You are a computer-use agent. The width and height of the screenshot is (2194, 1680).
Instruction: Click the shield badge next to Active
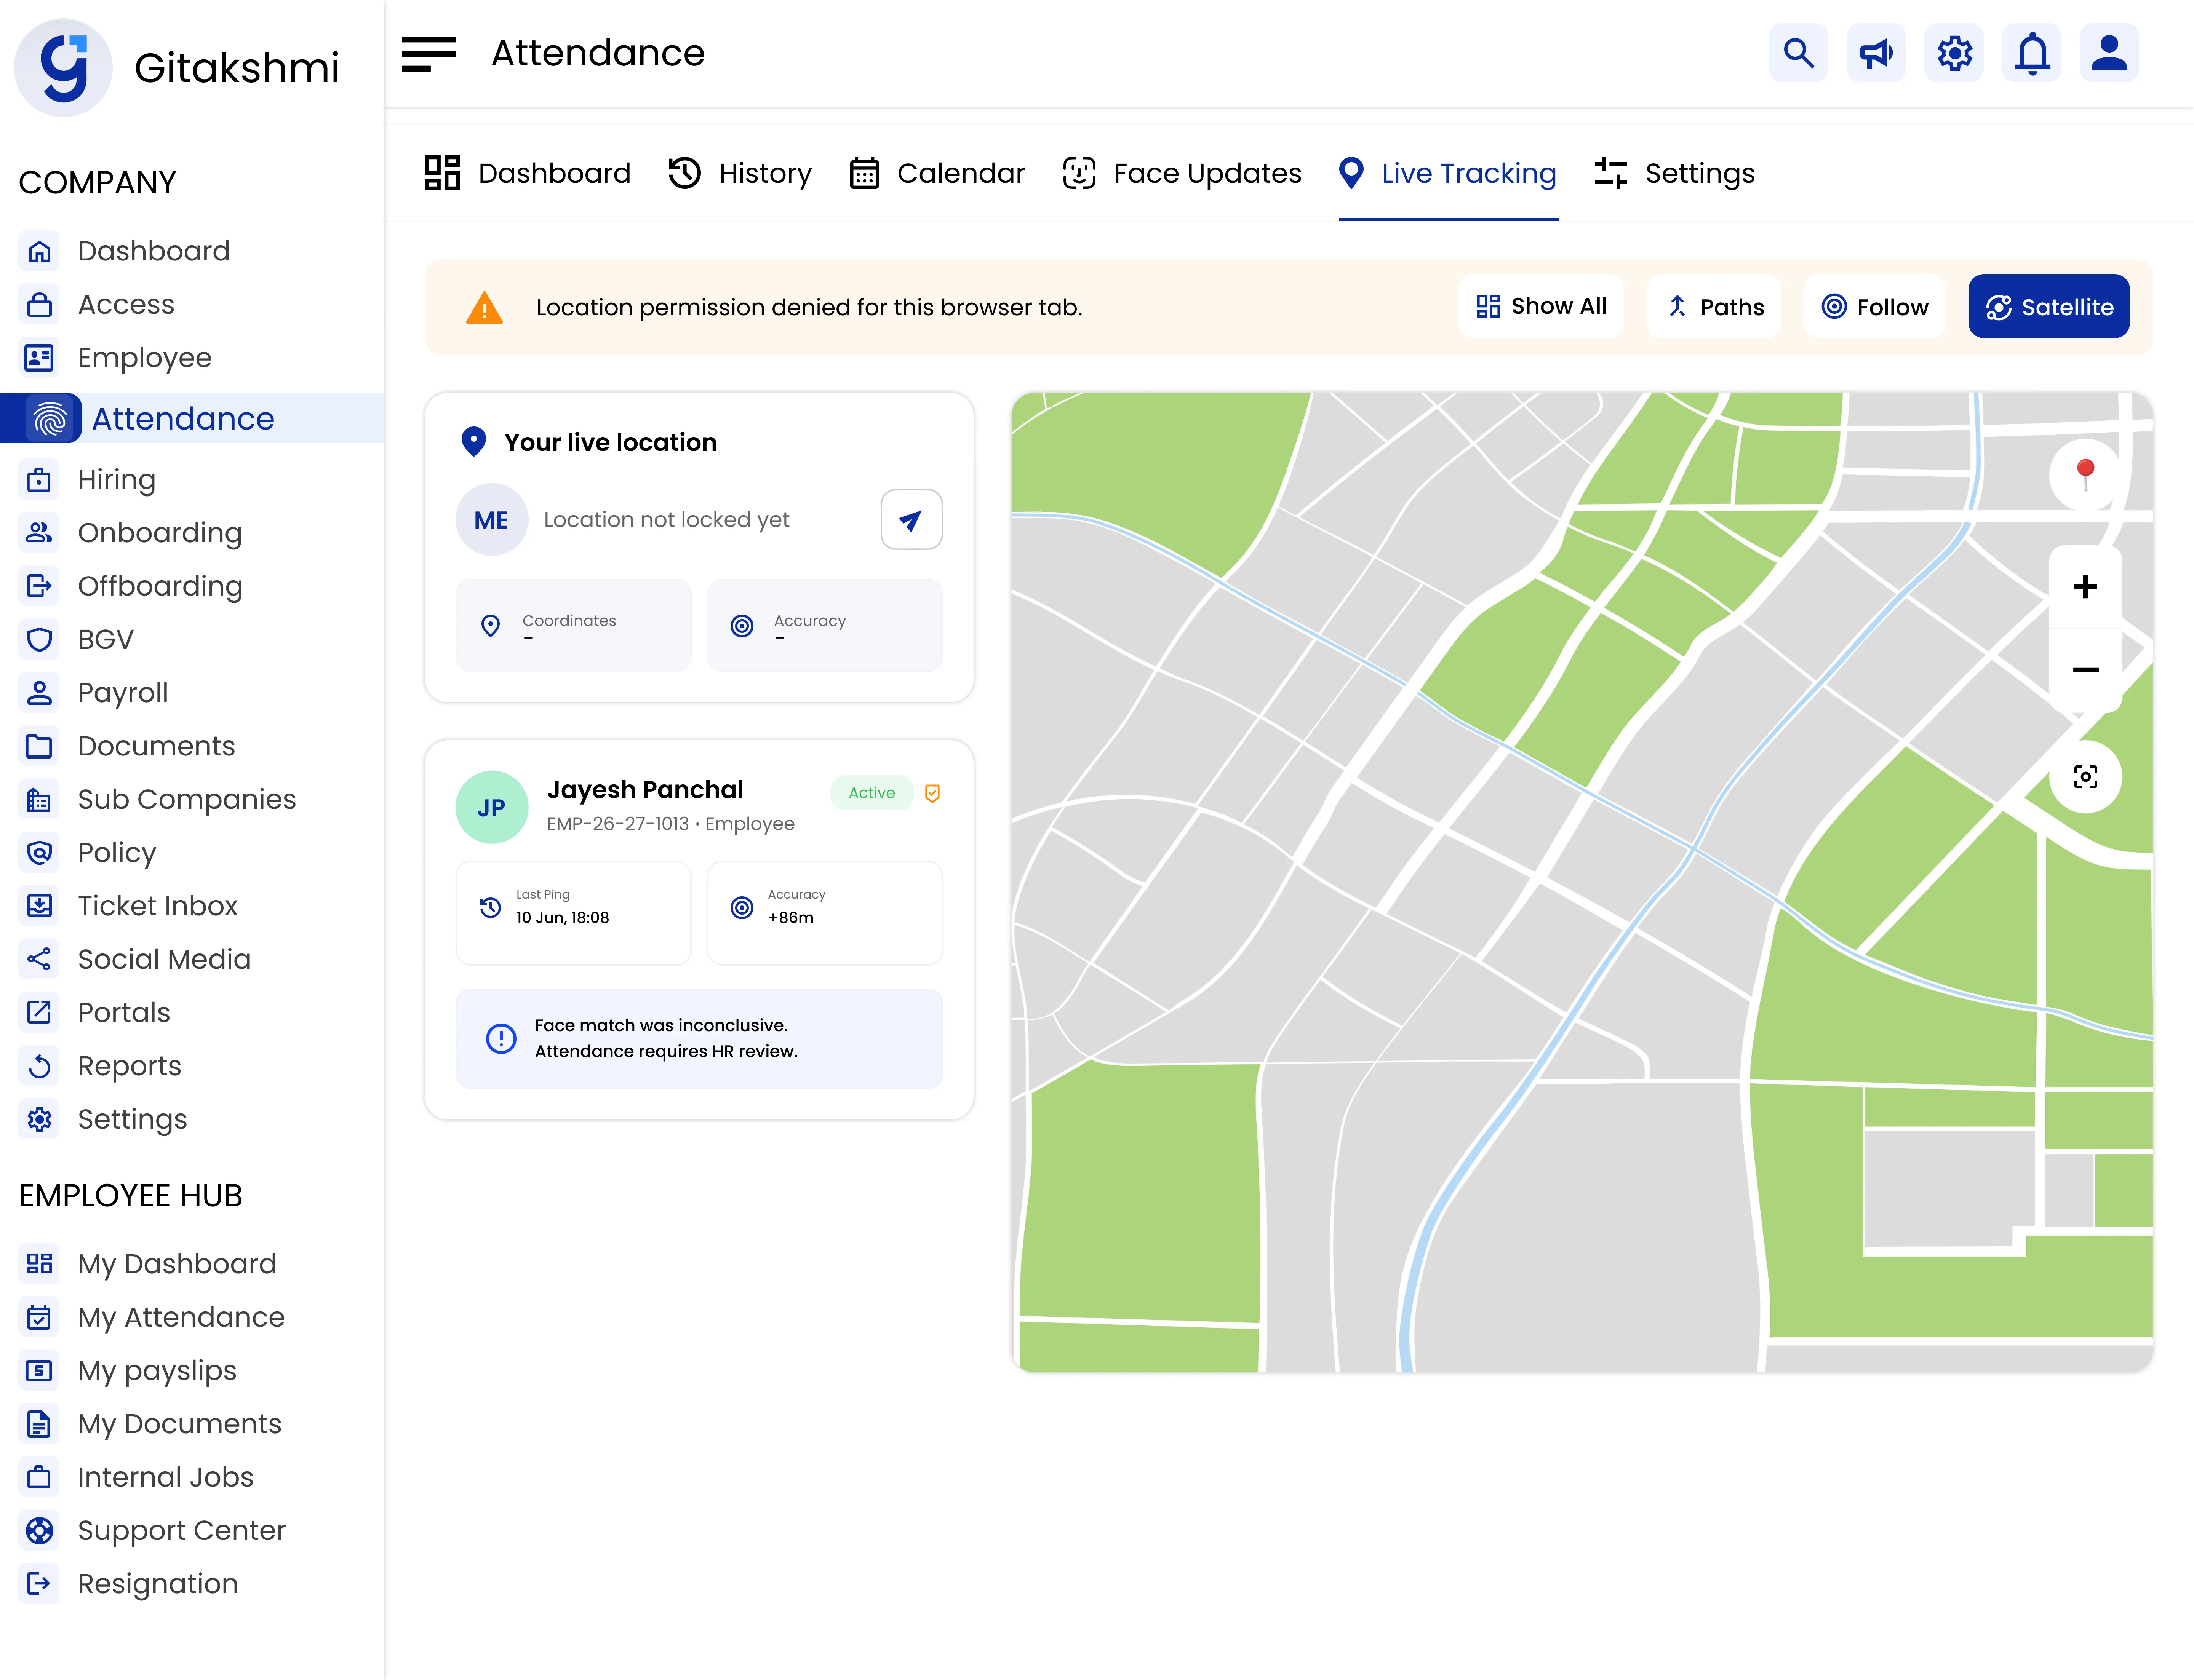click(x=932, y=793)
